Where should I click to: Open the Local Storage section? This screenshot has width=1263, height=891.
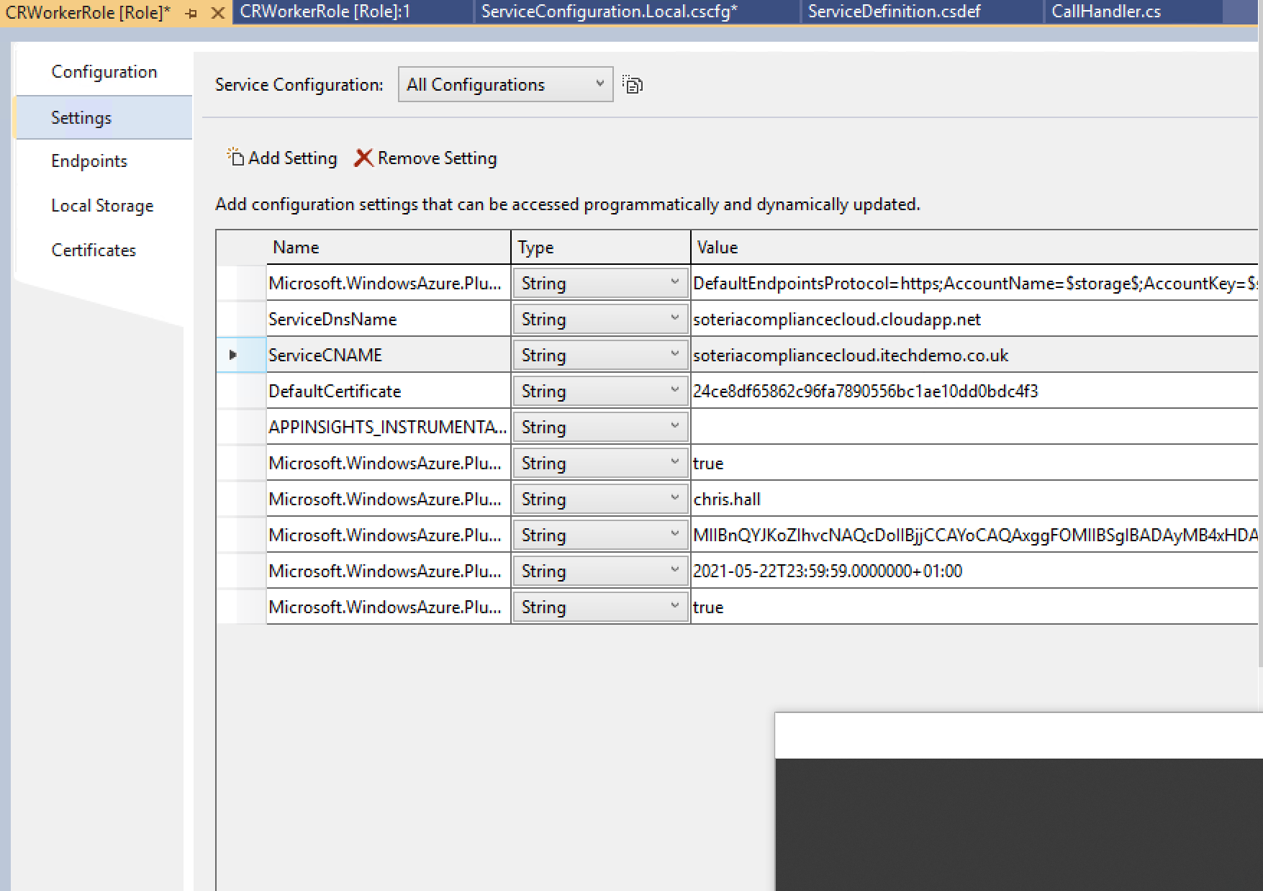pos(101,206)
